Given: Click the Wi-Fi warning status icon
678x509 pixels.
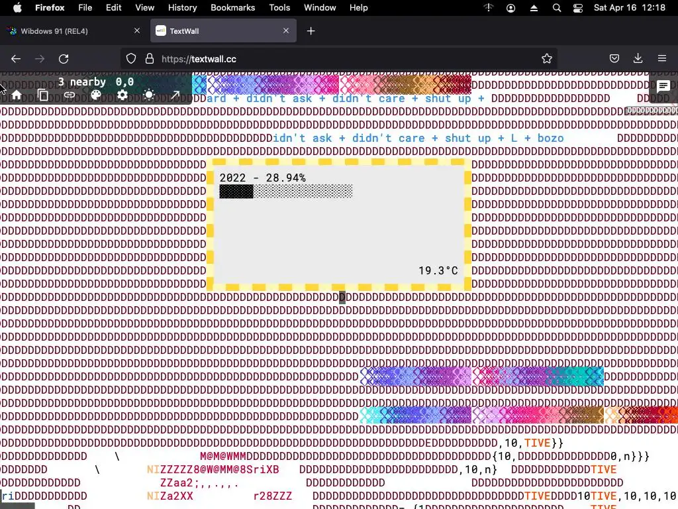Looking at the screenshot, I should point(488,8).
